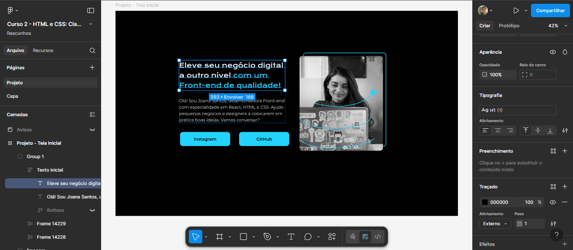This screenshot has width=573, height=250.
Task: Open the help question mark button
Action: pos(557,235)
